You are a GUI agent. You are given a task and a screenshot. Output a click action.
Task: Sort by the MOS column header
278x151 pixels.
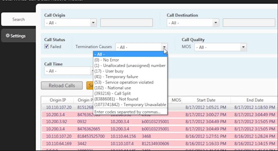click(176, 100)
